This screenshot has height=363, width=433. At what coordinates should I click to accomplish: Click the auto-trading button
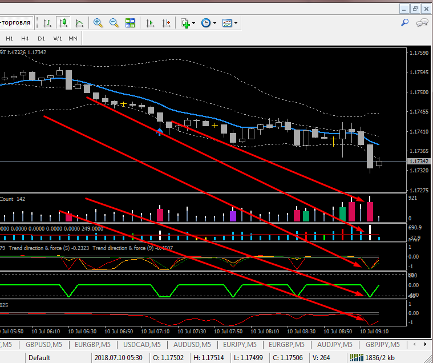pyautogui.click(x=16, y=22)
